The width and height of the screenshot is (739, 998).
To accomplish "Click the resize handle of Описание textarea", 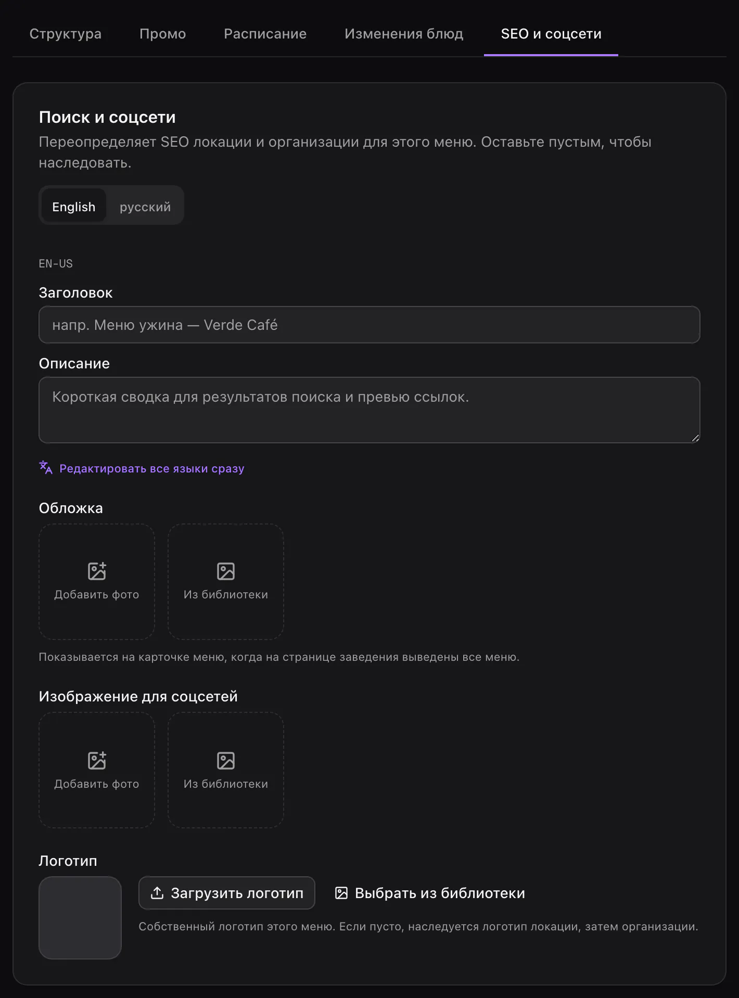I will [x=695, y=438].
